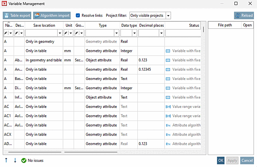The image size is (257, 167).
Task: Sort by the Unit column header
Action: pyautogui.click(x=69, y=25)
